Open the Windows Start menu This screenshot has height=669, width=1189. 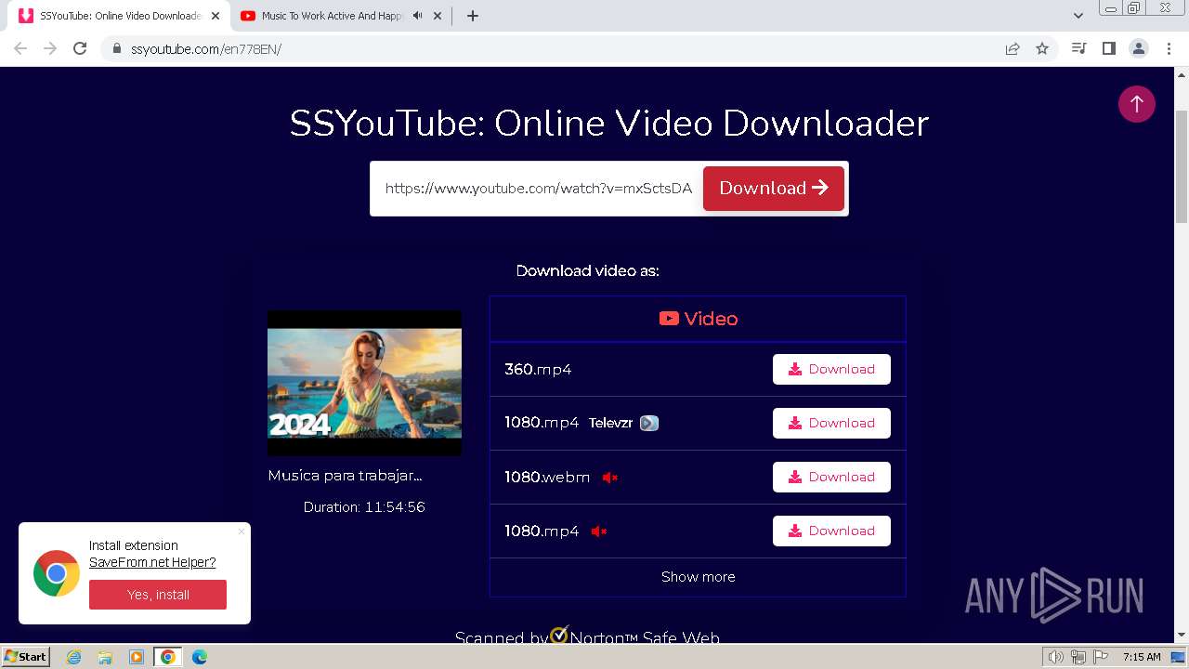tap(26, 657)
